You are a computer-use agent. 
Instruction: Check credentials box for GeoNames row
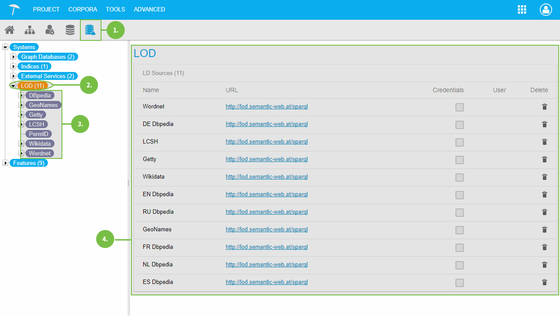coord(459,230)
